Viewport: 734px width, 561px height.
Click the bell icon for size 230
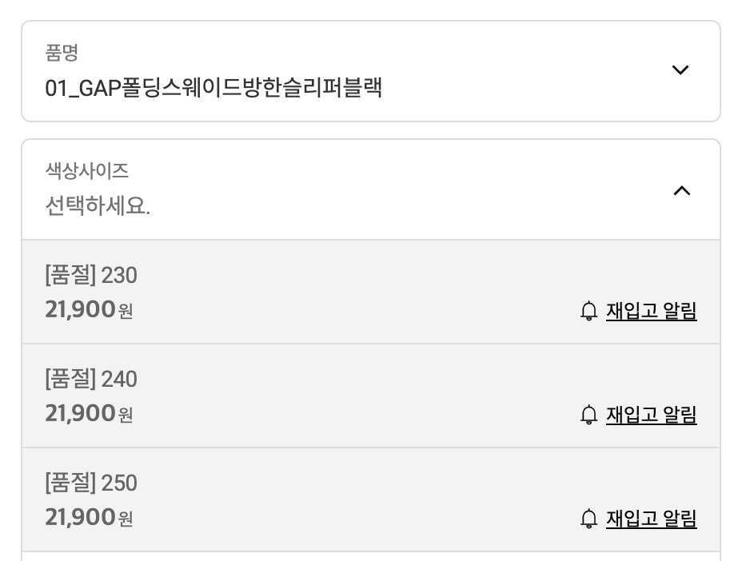pyautogui.click(x=588, y=311)
